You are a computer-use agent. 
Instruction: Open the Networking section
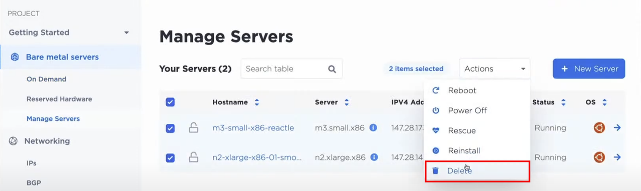(x=47, y=141)
